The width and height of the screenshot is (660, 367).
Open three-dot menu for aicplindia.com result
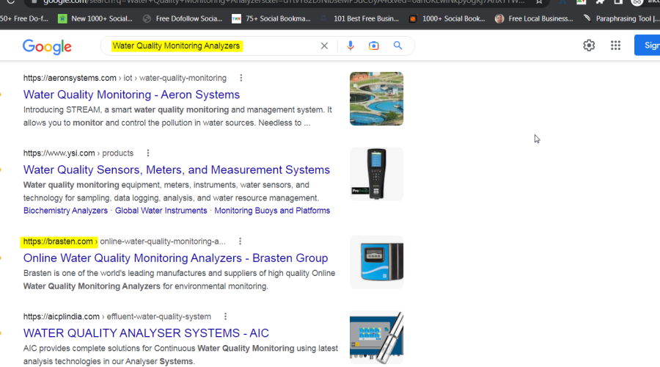coord(226,316)
